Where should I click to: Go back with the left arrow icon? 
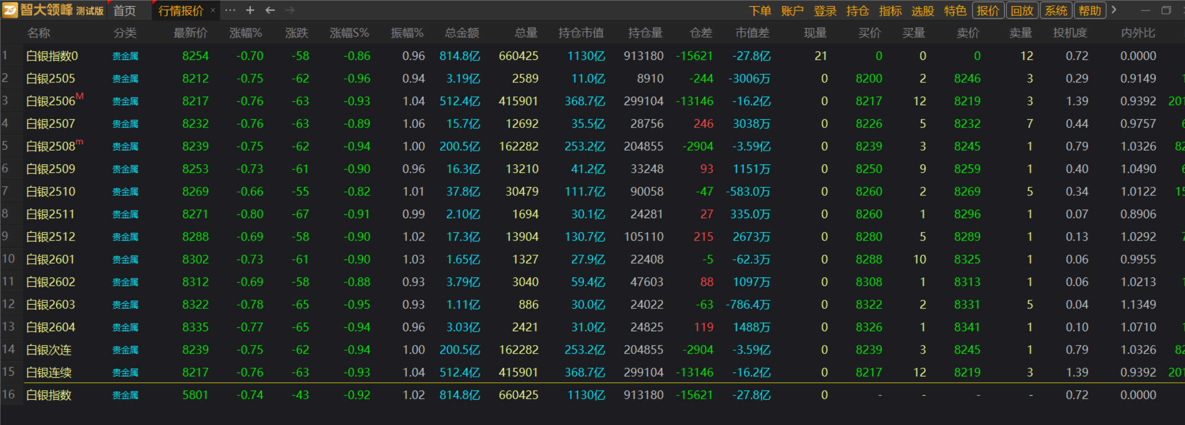pos(270,10)
